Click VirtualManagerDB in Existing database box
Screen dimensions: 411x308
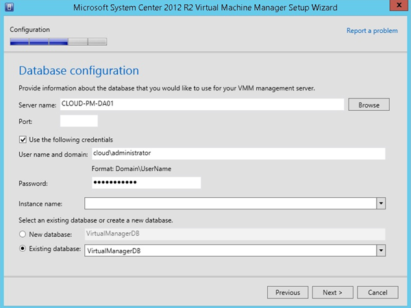[114, 251]
